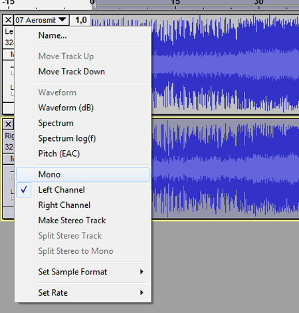The width and height of the screenshot is (299, 313).
Task: Set the track to Mono
Action: coord(83,175)
